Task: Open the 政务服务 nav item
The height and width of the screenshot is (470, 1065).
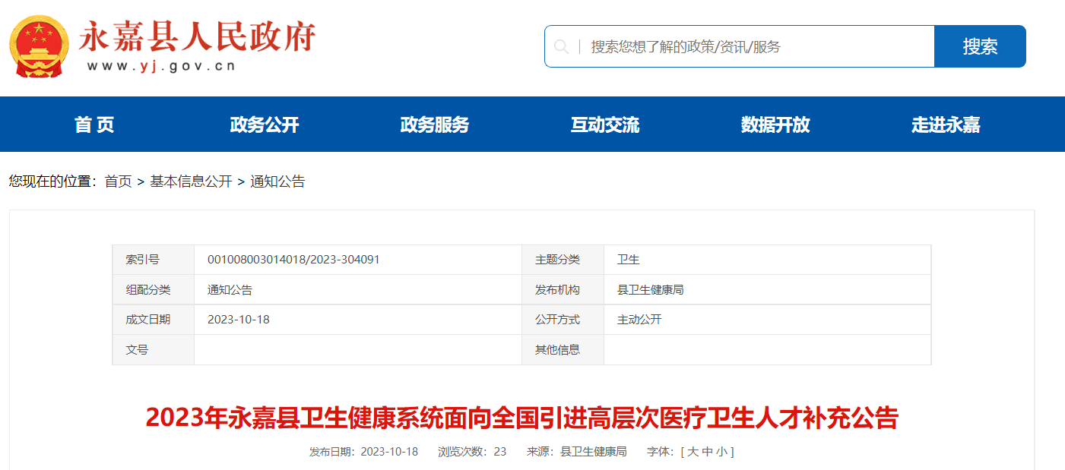Action: pyautogui.click(x=435, y=125)
